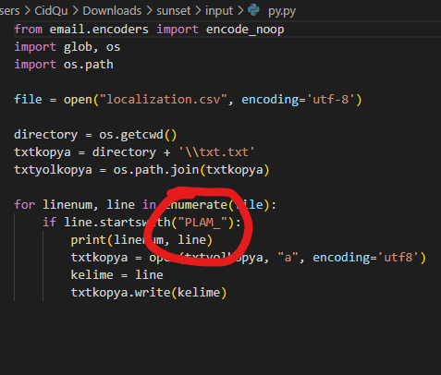
Task: Click the "localization.csv" string
Action: [164, 100]
